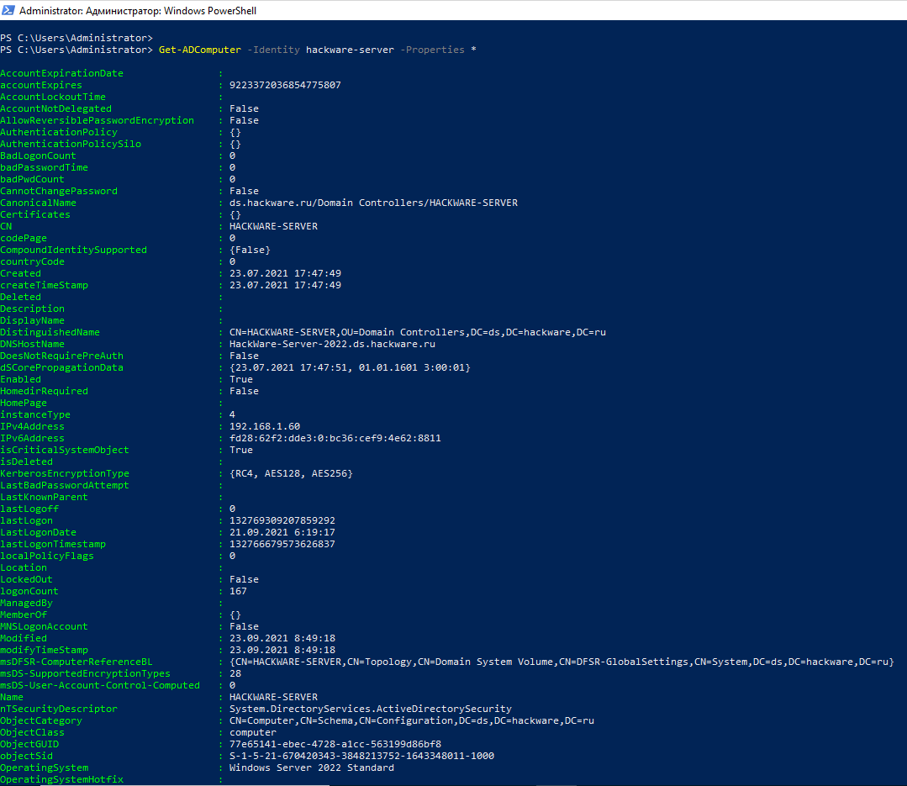Viewport: 907px width, 786px height.
Task: Click the PowerShell icon in title bar
Action: (x=8, y=11)
